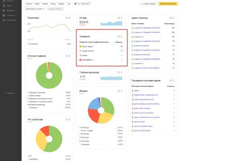Open search phrase 'g-nature официальный сайт'
The image size is (228, 161).
[x=144, y=99]
